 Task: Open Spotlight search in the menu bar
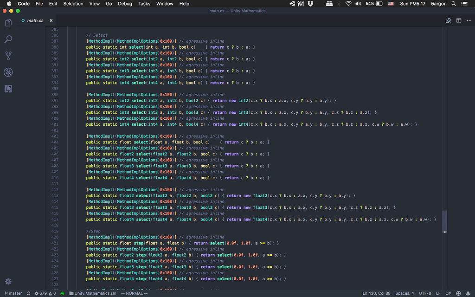tap(454, 4)
